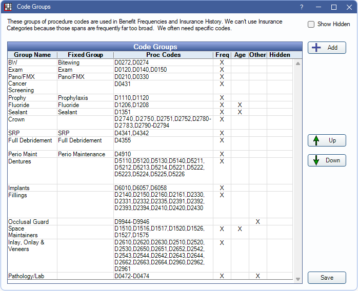Click the Age X mark for Sealant
Viewport: 358px width, 291px height.
[x=240, y=112]
